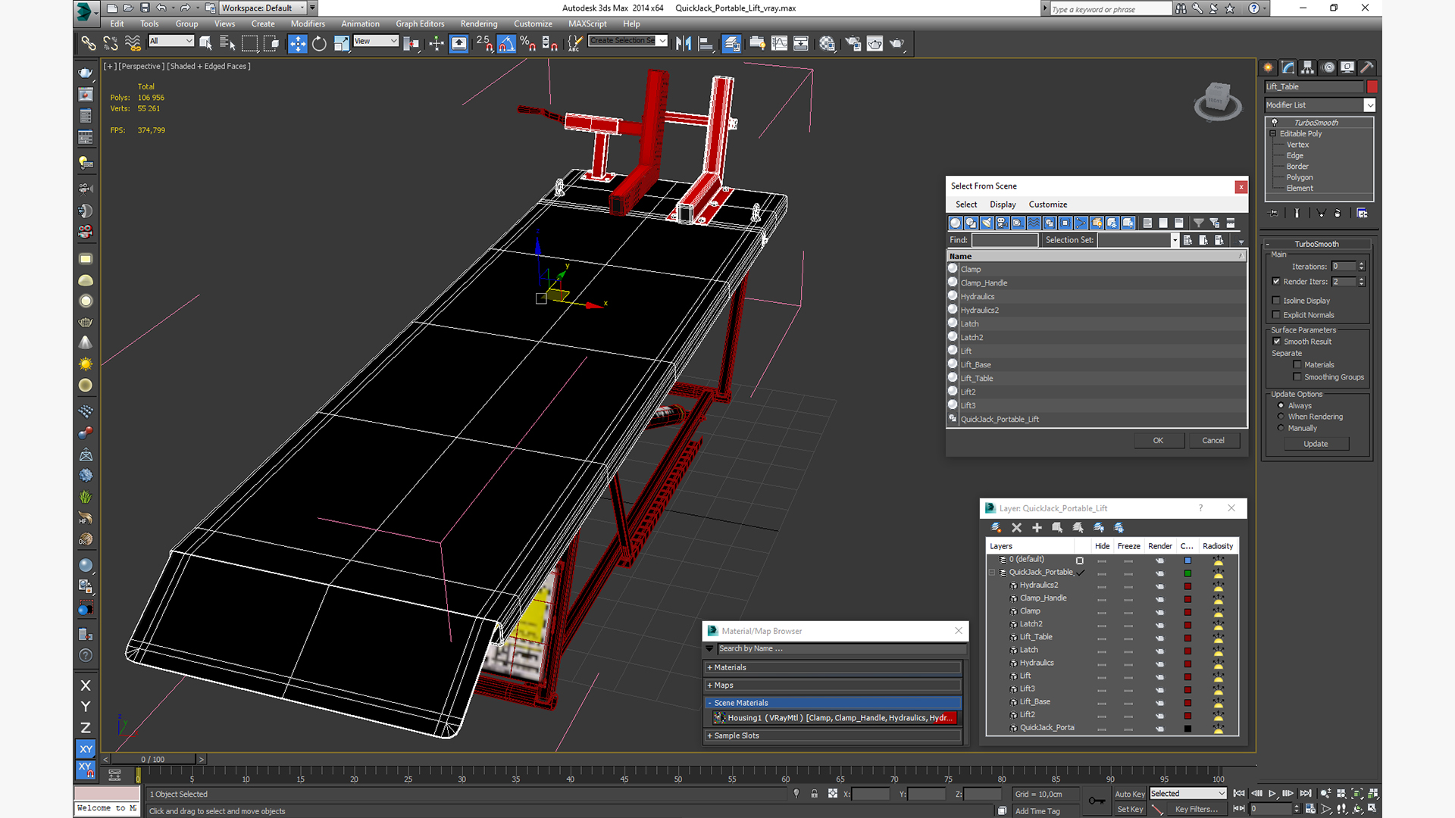Click OK in Select From Scene
Screen dimensions: 1455x818
coord(1159,441)
